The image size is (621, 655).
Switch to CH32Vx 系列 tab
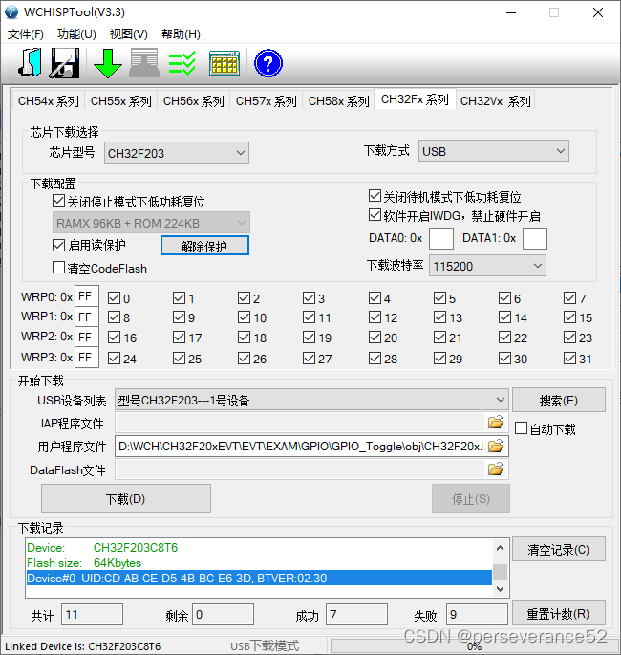(496, 100)
